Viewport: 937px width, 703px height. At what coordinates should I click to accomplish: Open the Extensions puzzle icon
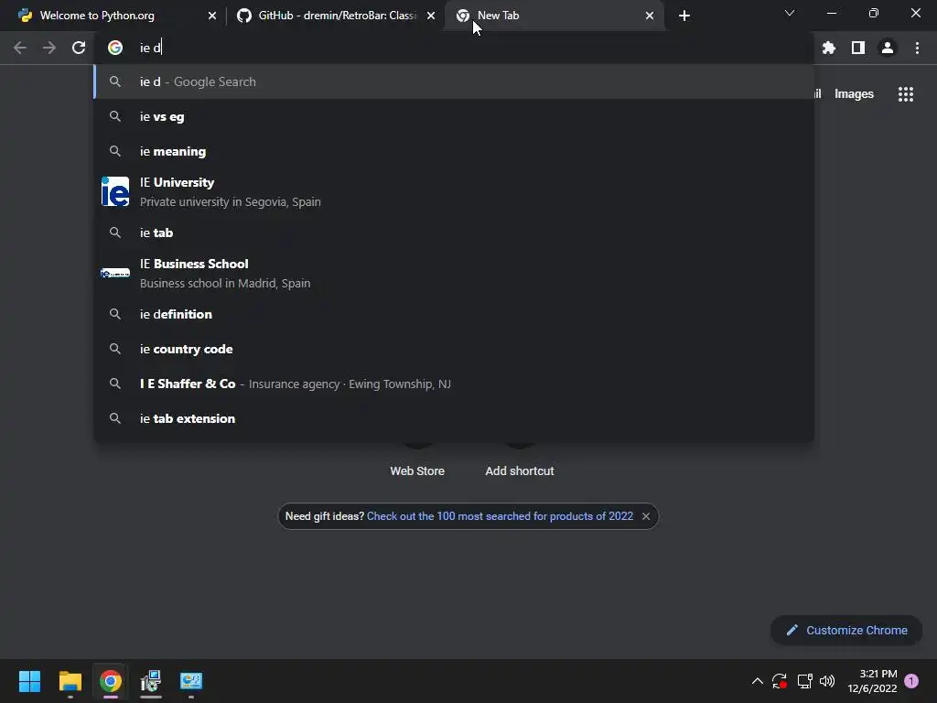point(828,48)
